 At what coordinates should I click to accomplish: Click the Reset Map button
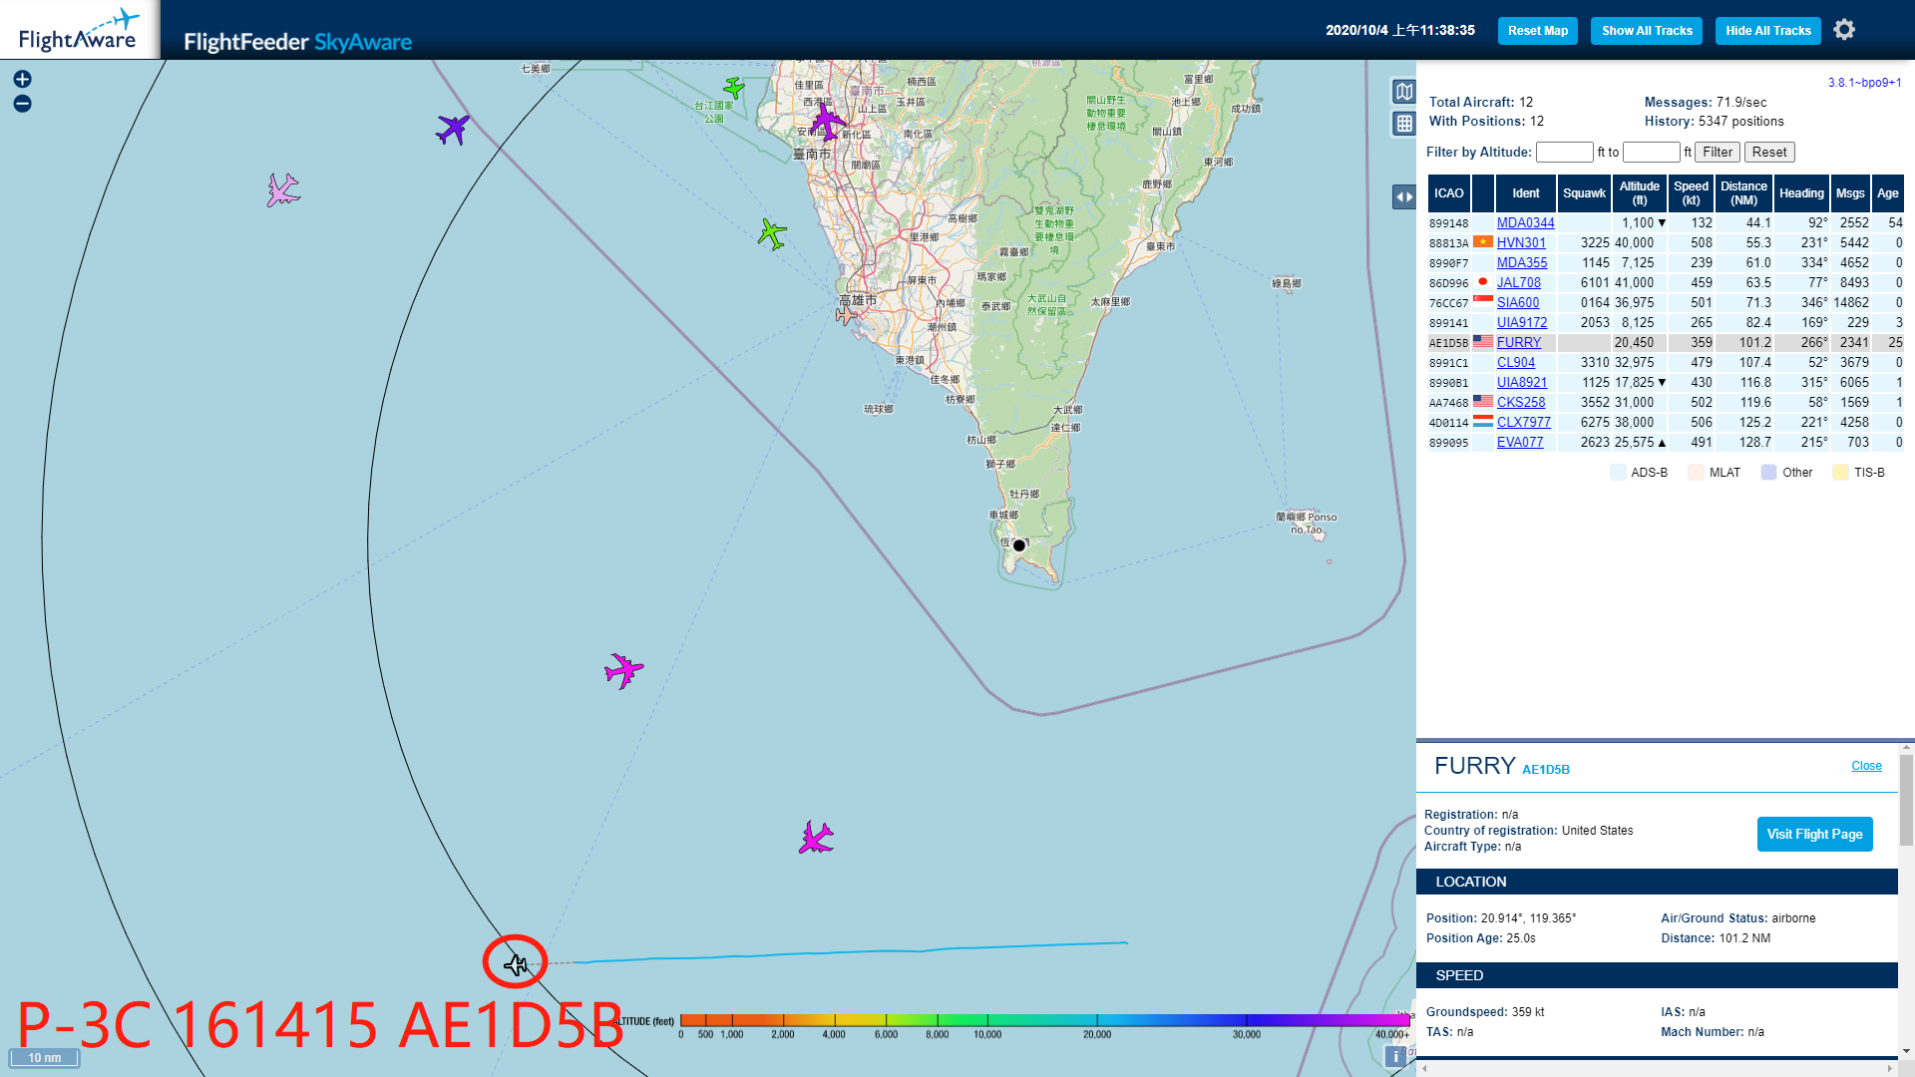1537,31
